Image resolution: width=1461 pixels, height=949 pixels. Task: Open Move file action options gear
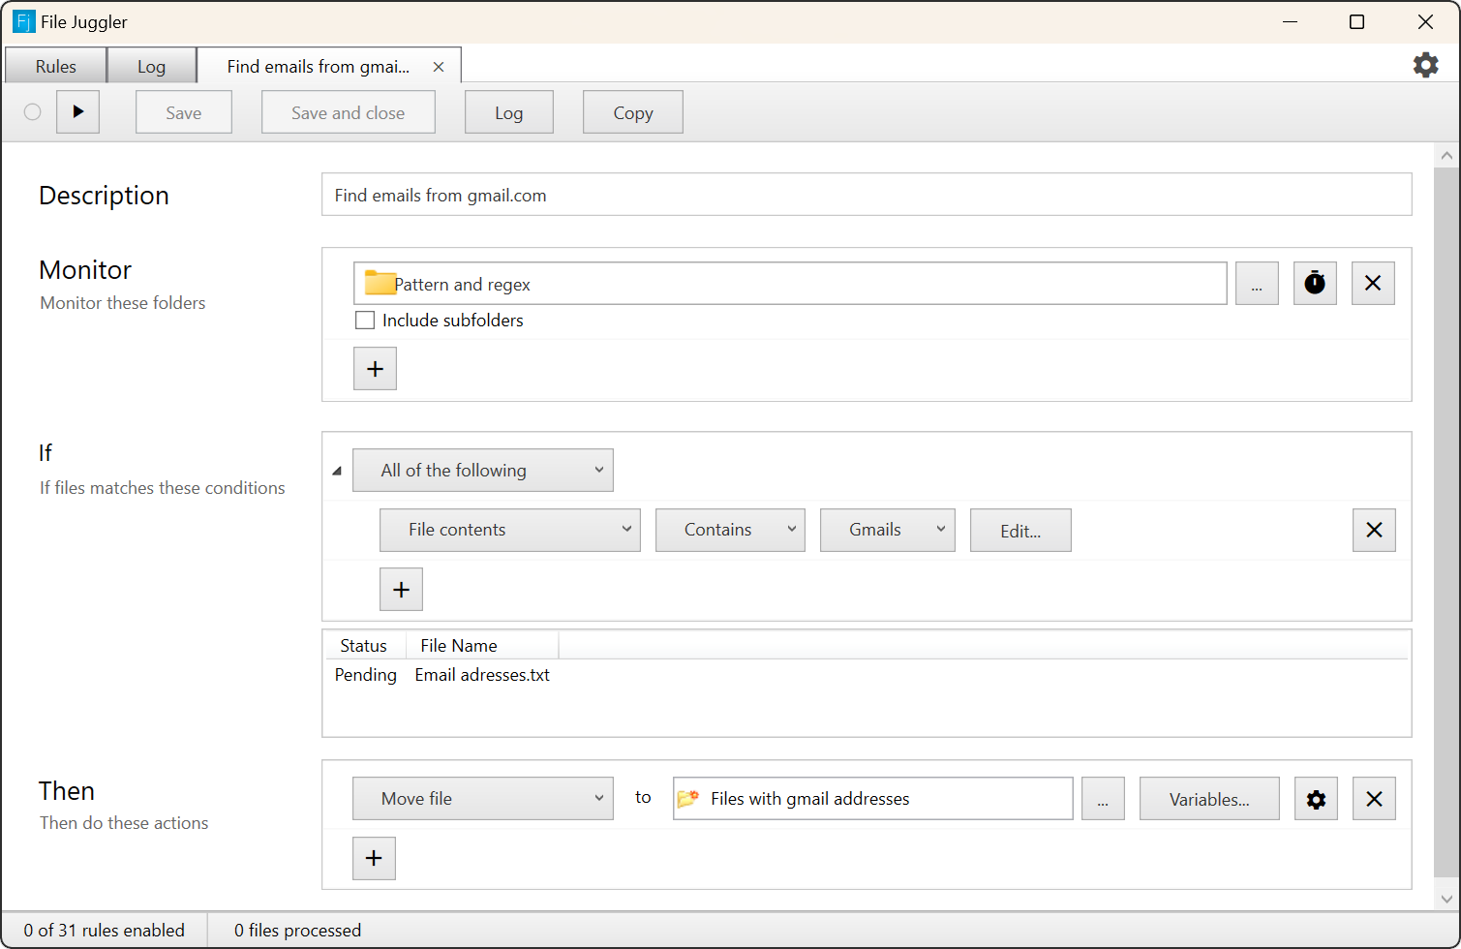tap(1316, 799)
